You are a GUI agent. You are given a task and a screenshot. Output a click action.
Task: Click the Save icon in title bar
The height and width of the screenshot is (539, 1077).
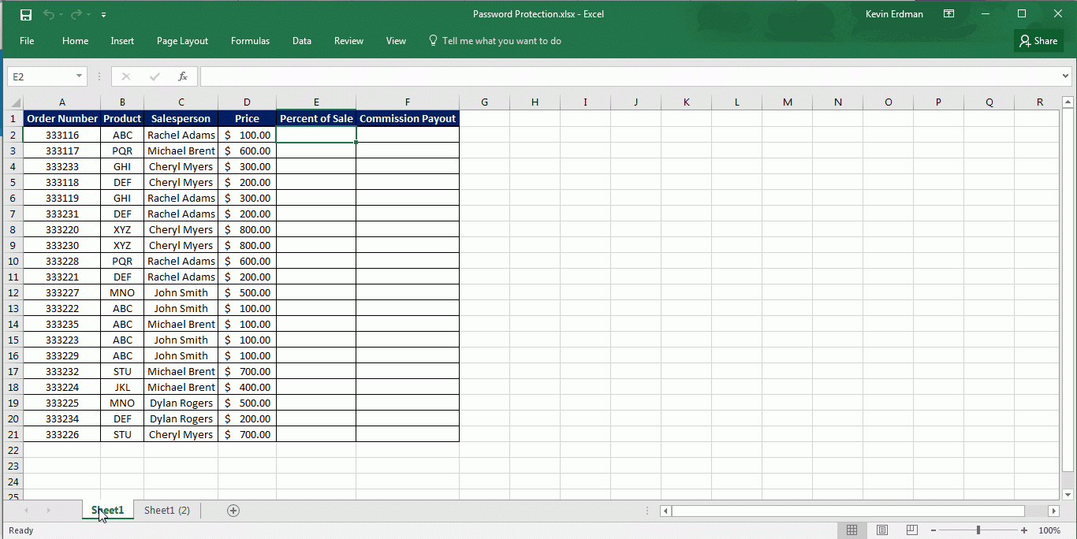click(x=26, y=15)
